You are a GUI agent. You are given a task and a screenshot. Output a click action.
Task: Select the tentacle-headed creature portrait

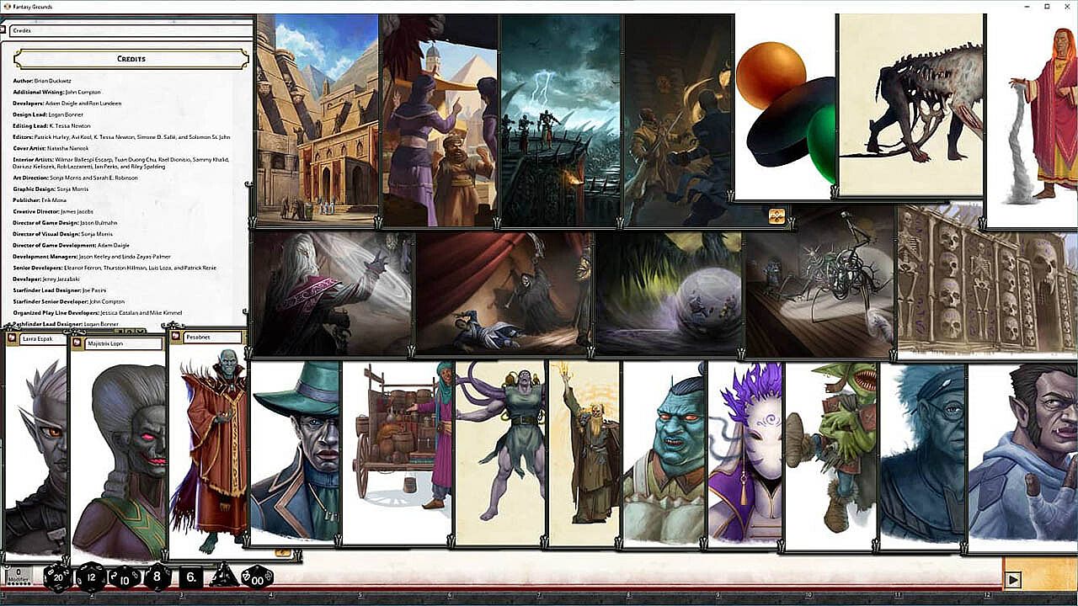pos(500,453)
